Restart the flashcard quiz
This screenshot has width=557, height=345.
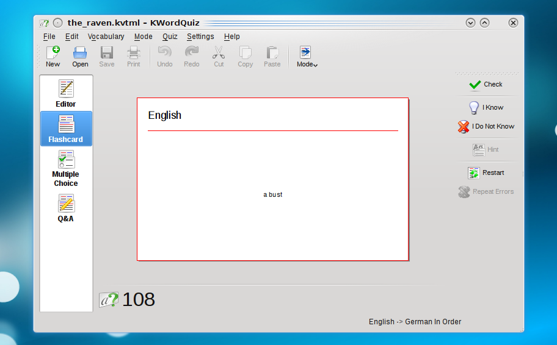click(x=486, y=172)
